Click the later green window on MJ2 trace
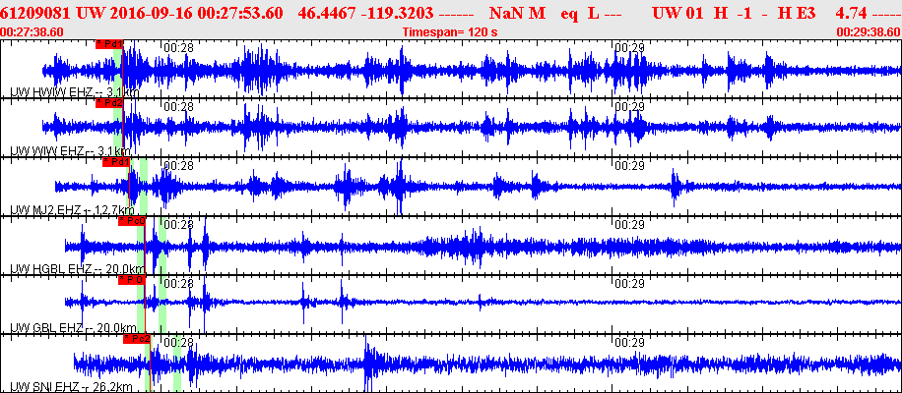Image resolution: width=902 pixels, height=393 pixels. coord(144,187)
